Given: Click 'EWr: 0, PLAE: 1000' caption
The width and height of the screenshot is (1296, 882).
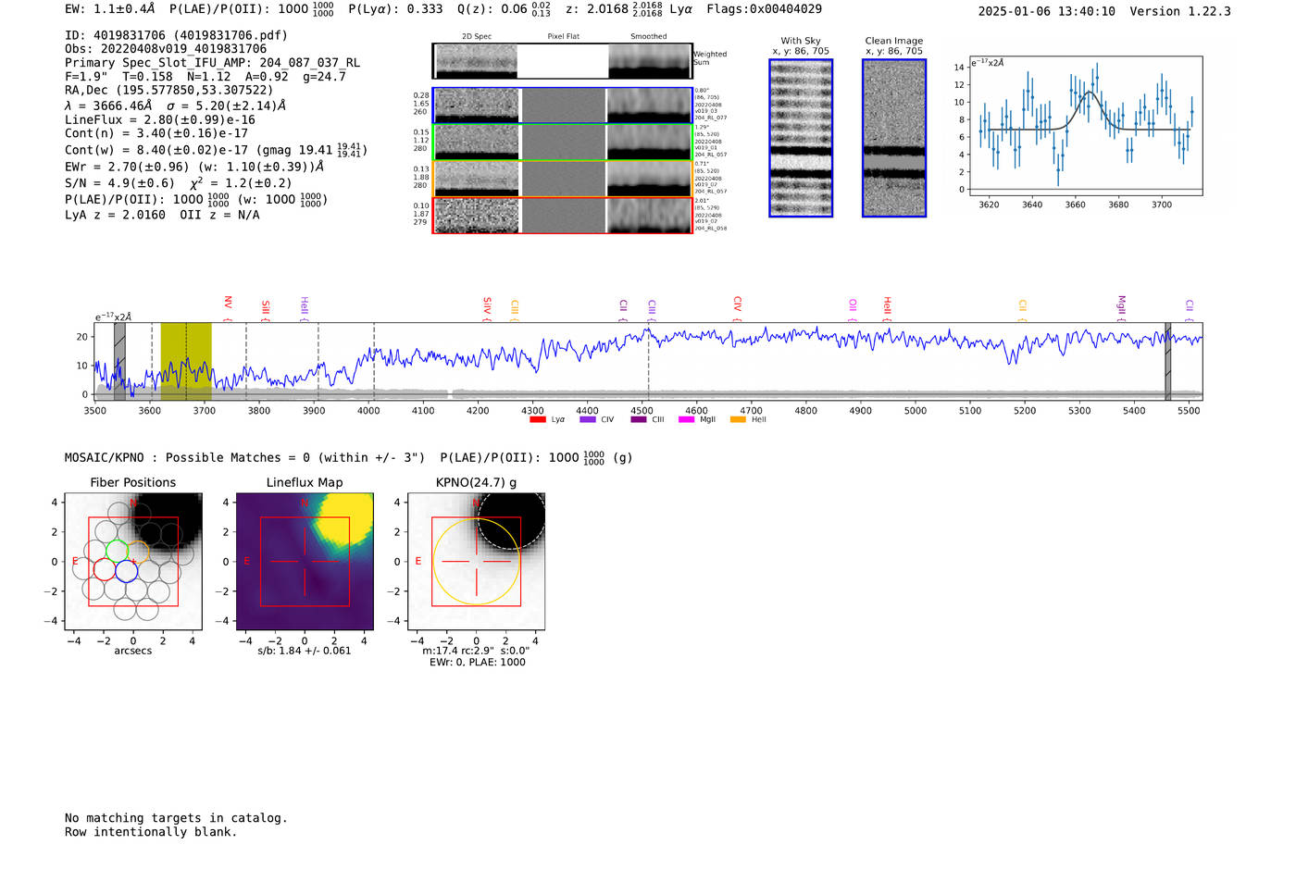Looking at the screenshot, I should click(477, 662).
